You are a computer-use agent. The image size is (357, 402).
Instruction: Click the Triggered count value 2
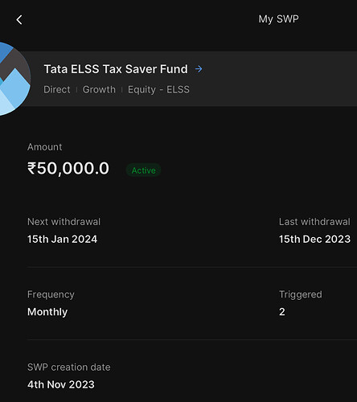pyautogui.click(x=282, y=312)
